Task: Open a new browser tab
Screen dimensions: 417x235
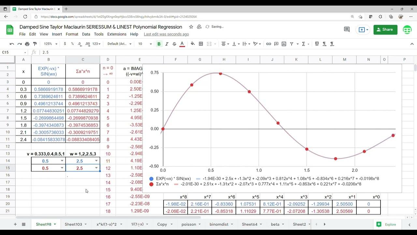Action: (x=66, y=9)
